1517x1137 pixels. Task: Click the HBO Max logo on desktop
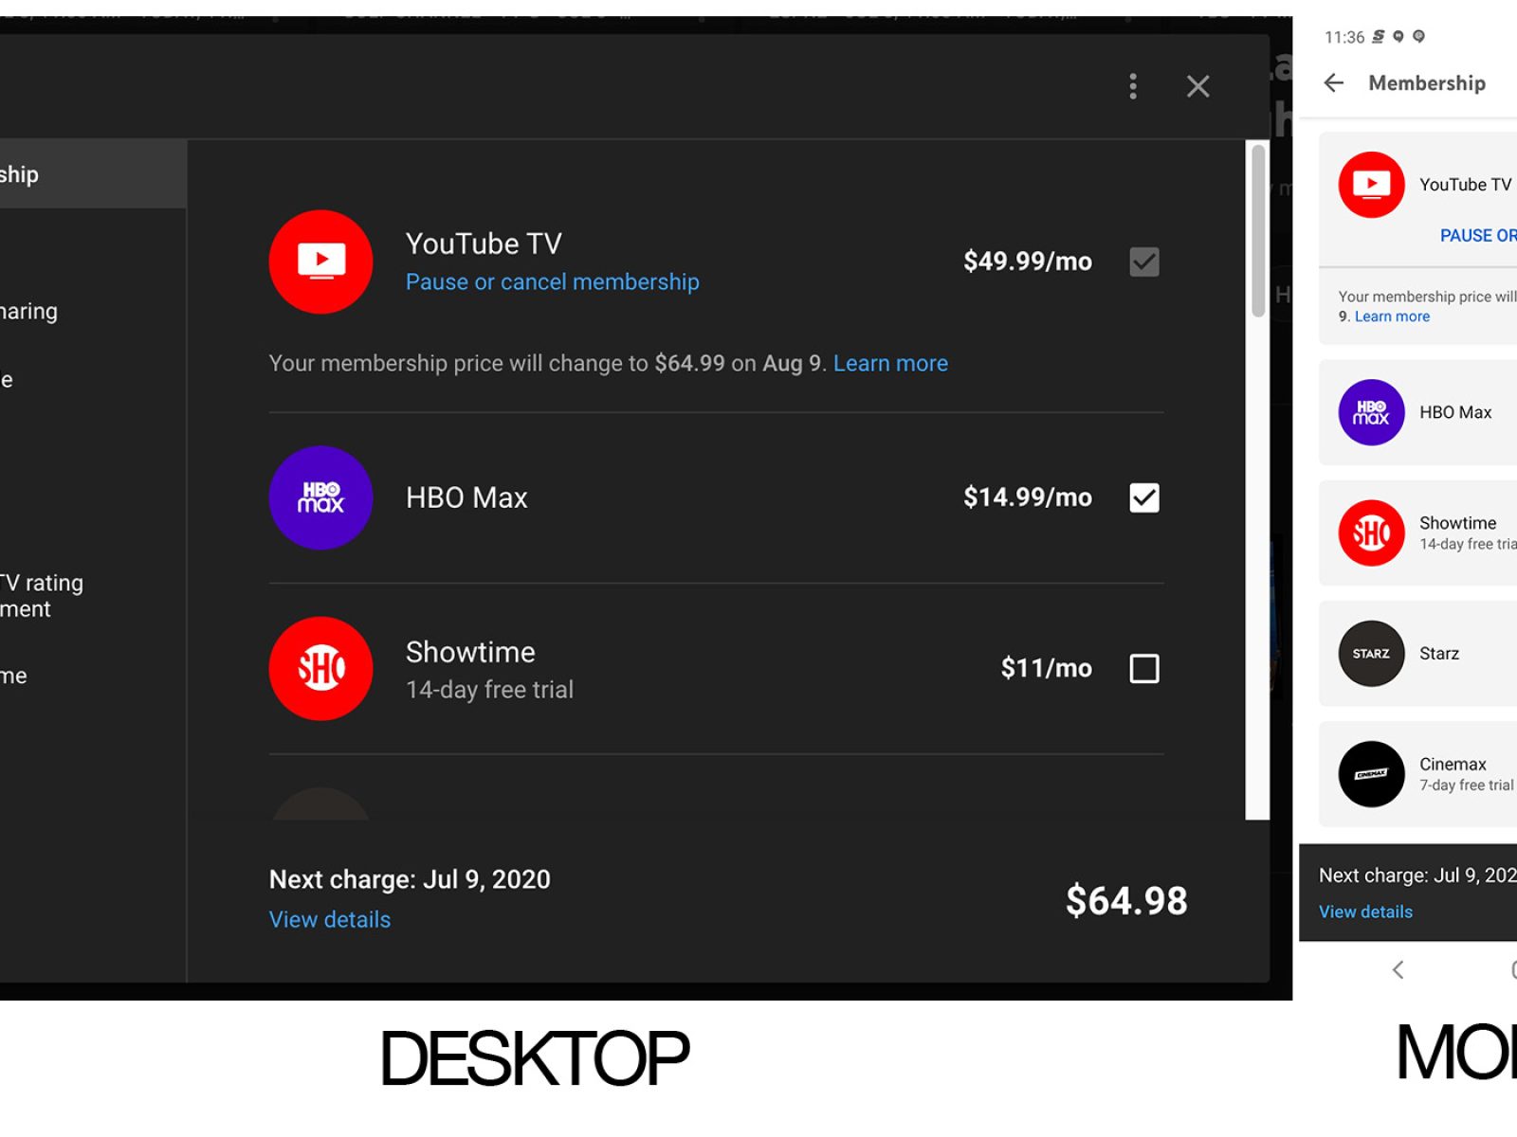click(x=320, y=497)
